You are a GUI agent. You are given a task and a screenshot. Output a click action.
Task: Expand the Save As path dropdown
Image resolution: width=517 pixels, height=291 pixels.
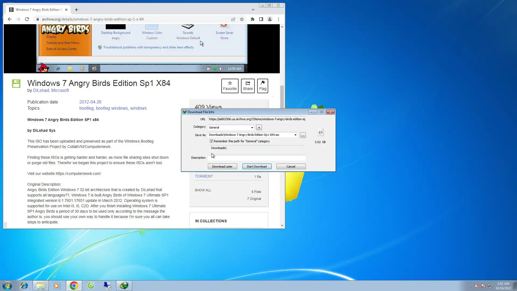click(295, 135)
